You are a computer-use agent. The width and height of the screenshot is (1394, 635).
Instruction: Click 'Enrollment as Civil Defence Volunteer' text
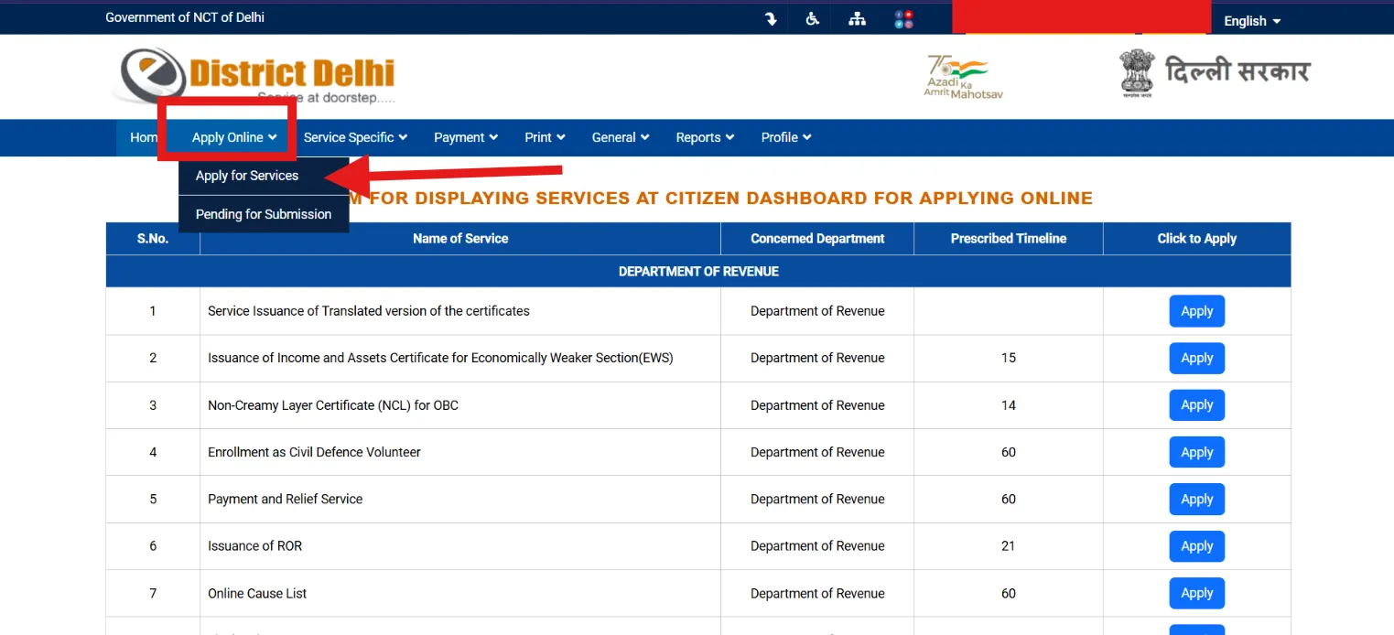[314, 452]
